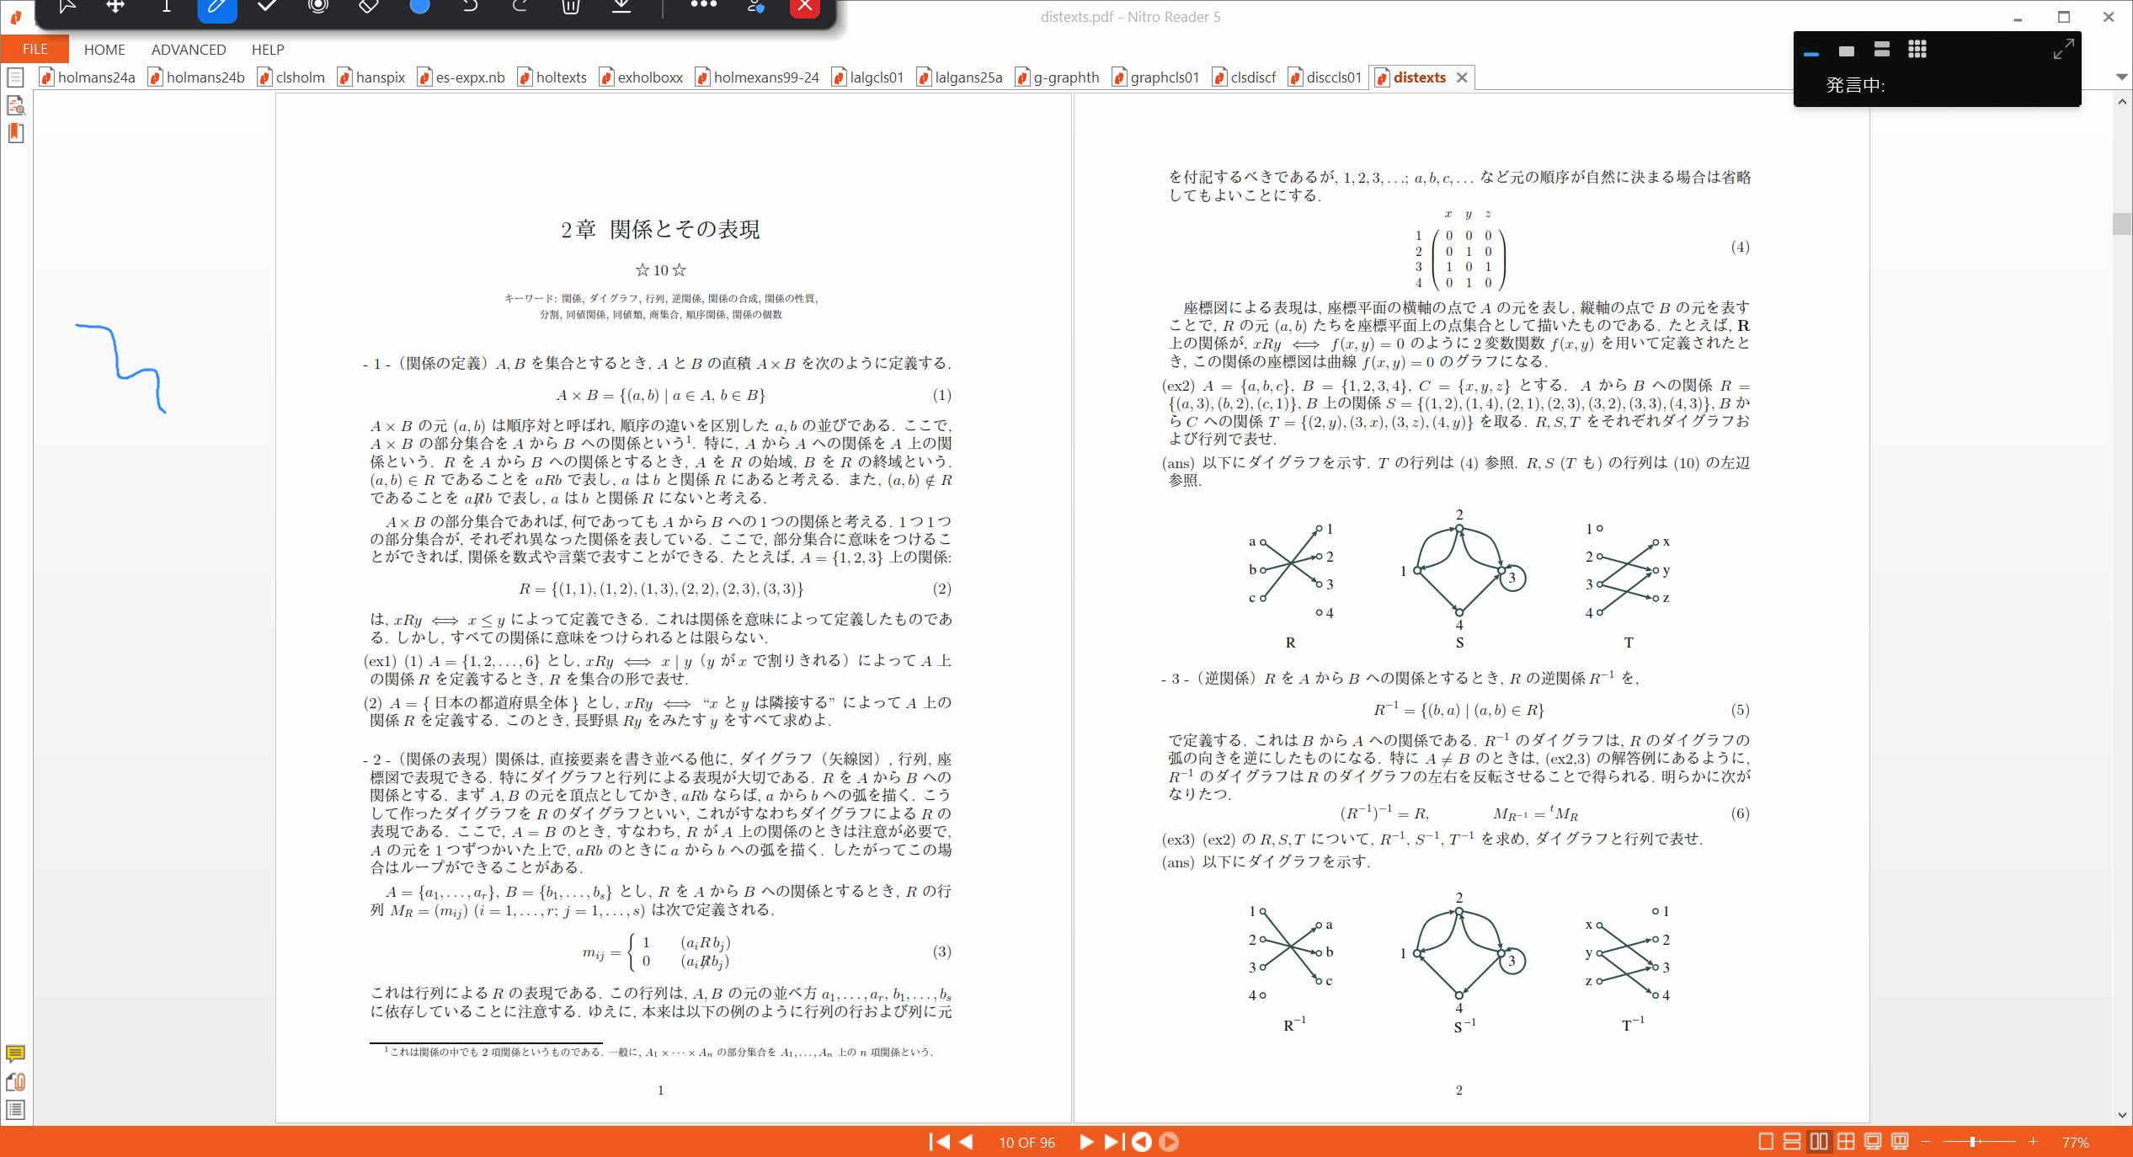Switch to the hanspix document tab
This screenshot has width=2133, height=1157.
point(371,77)
